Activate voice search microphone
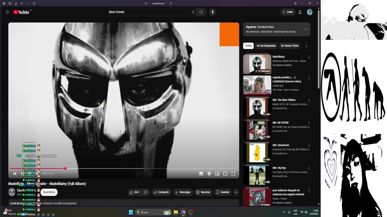The width and height of the screenshot is (387, 217). point(213,12)
